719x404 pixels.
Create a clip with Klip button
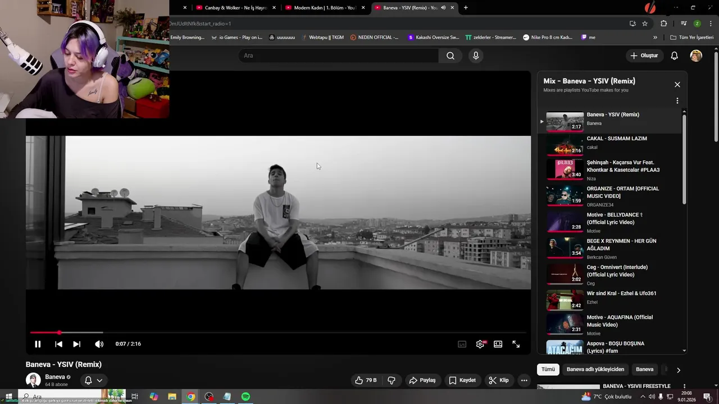click(x=499, y=380)
